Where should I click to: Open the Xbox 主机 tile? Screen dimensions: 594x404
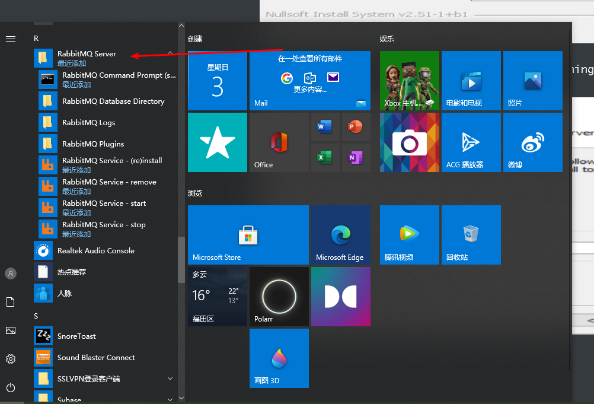(x=410, y=81)
